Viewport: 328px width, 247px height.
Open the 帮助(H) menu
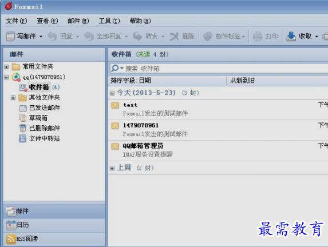tap(140, 21)
